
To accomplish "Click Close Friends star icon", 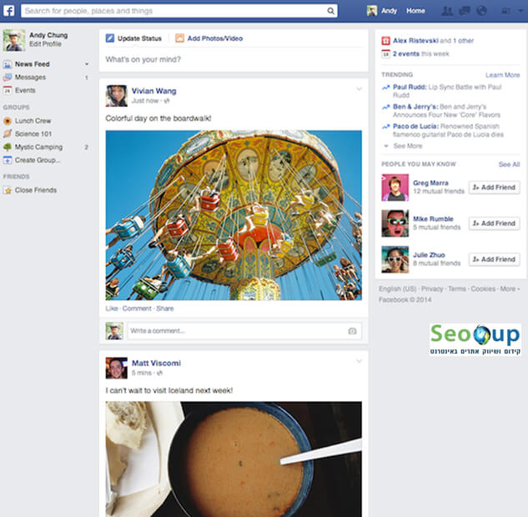I will click(8, 190).
